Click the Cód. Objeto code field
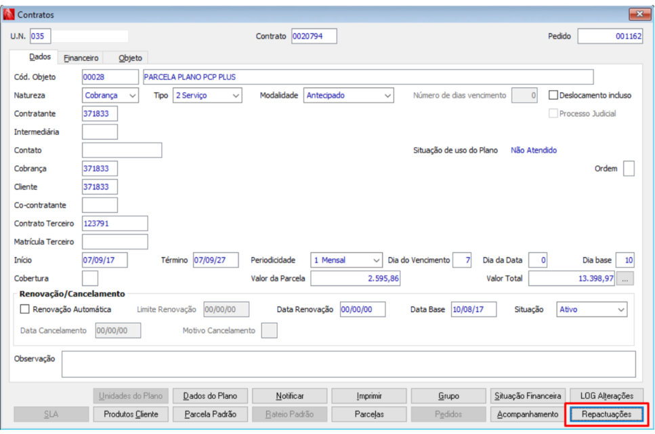This screenshot has height=434, width=655. (110, 77)
